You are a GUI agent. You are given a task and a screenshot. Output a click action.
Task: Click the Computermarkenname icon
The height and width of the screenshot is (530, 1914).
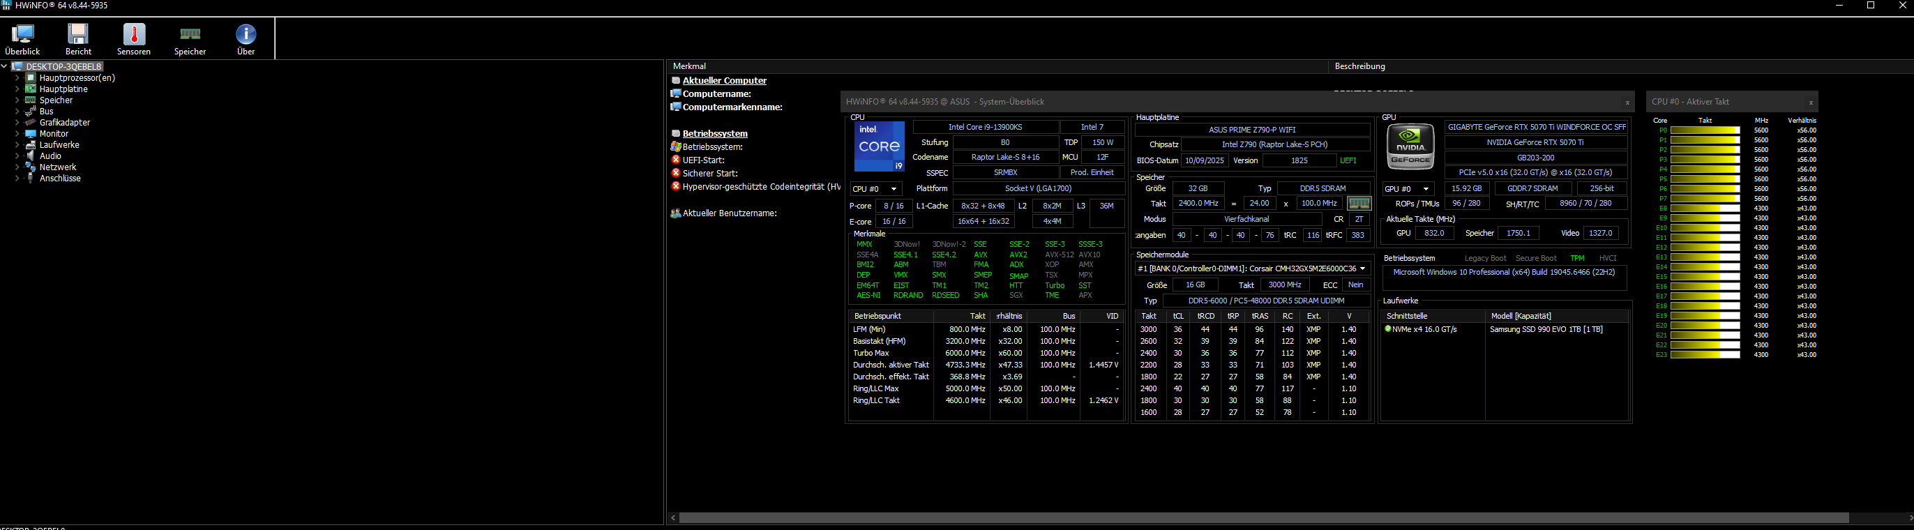675,107
